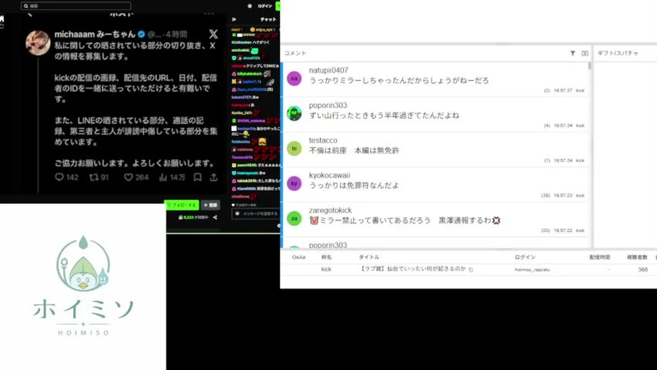The width and height of the screenshot is (657, 370).
Task: Click the ログイン link in Kick header
Action: tap(265, 6)
